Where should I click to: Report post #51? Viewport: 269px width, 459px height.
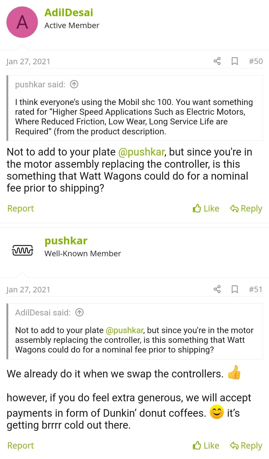click(20, 446)
